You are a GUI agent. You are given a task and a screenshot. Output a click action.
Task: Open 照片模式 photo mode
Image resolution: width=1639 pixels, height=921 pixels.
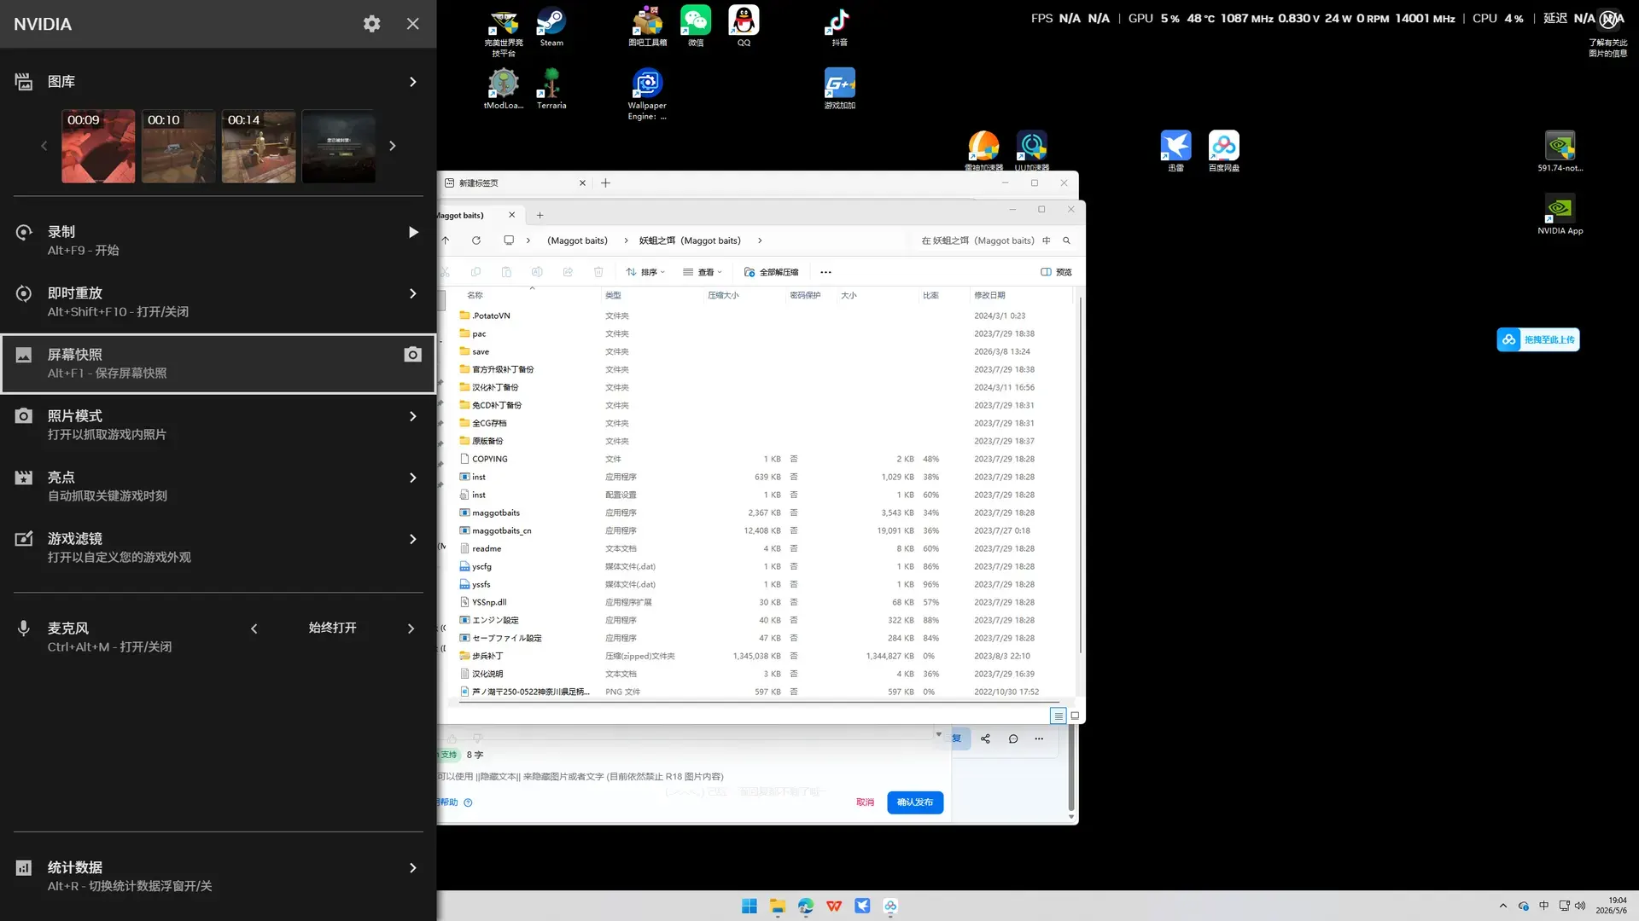219,425
